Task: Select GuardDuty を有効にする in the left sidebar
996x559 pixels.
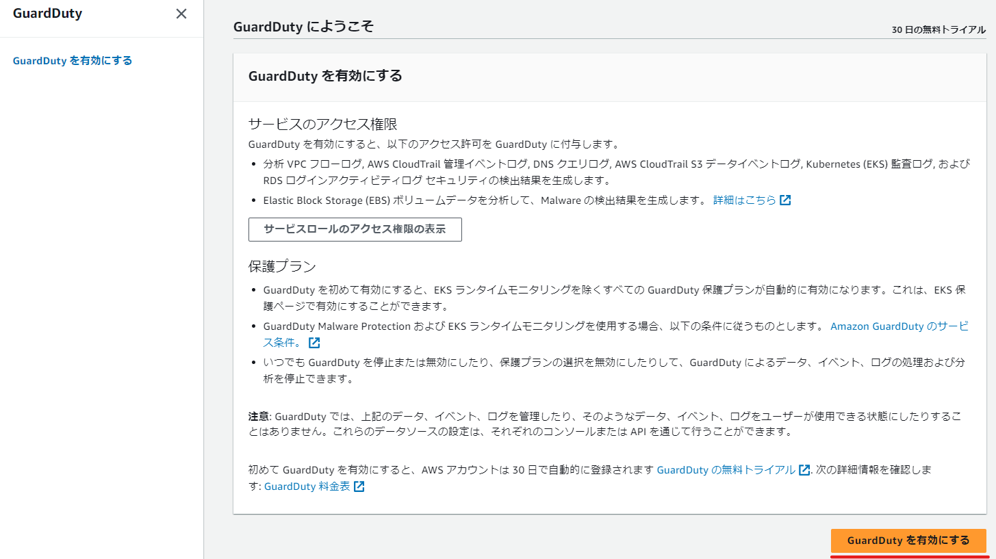Action: 72,60
